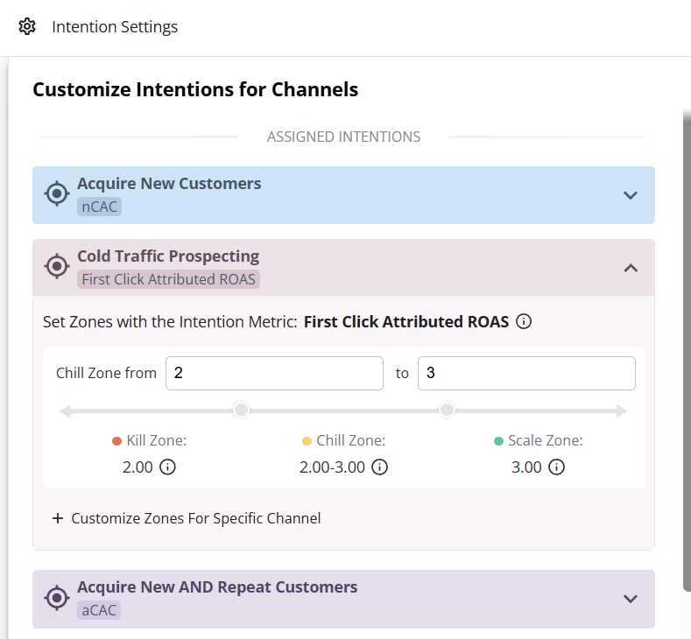Viewport: 691px width, 639px height.
Task: Click target icon for Acquire New Customers
Action: coord(57,193)
